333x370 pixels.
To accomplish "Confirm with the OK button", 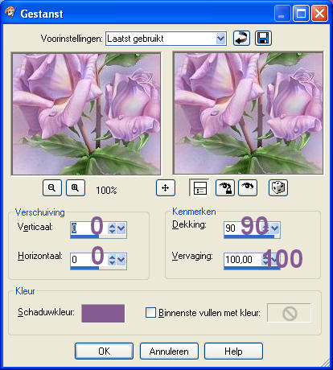I will (104, 351).
